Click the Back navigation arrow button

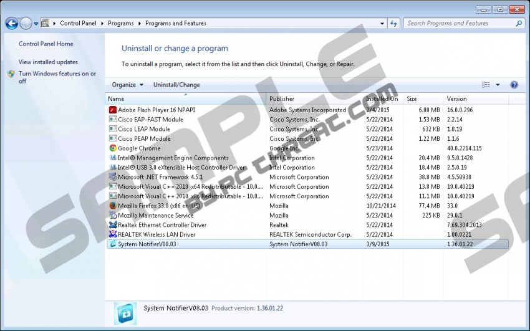[x=11, y=24]
